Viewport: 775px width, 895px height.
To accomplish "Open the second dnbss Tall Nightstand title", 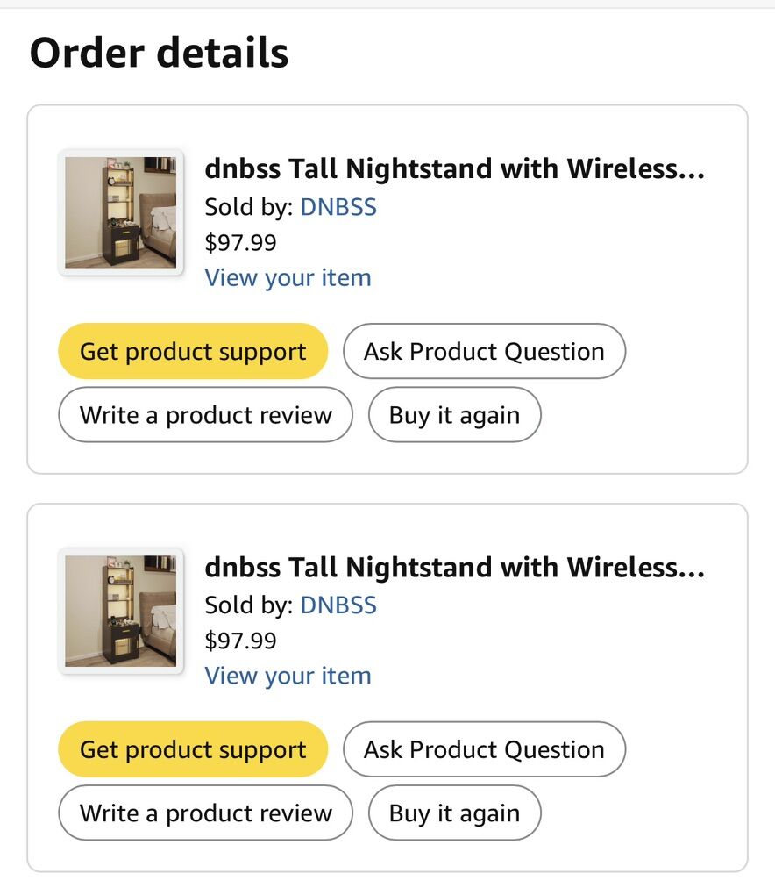I will tap(454, 567).
